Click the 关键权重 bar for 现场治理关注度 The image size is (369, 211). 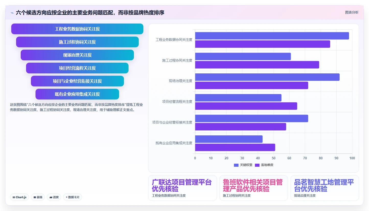click(x=267, y=77)
